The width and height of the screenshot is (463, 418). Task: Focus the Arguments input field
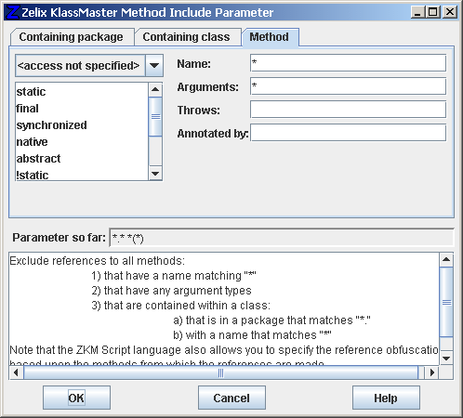point(348,86)
